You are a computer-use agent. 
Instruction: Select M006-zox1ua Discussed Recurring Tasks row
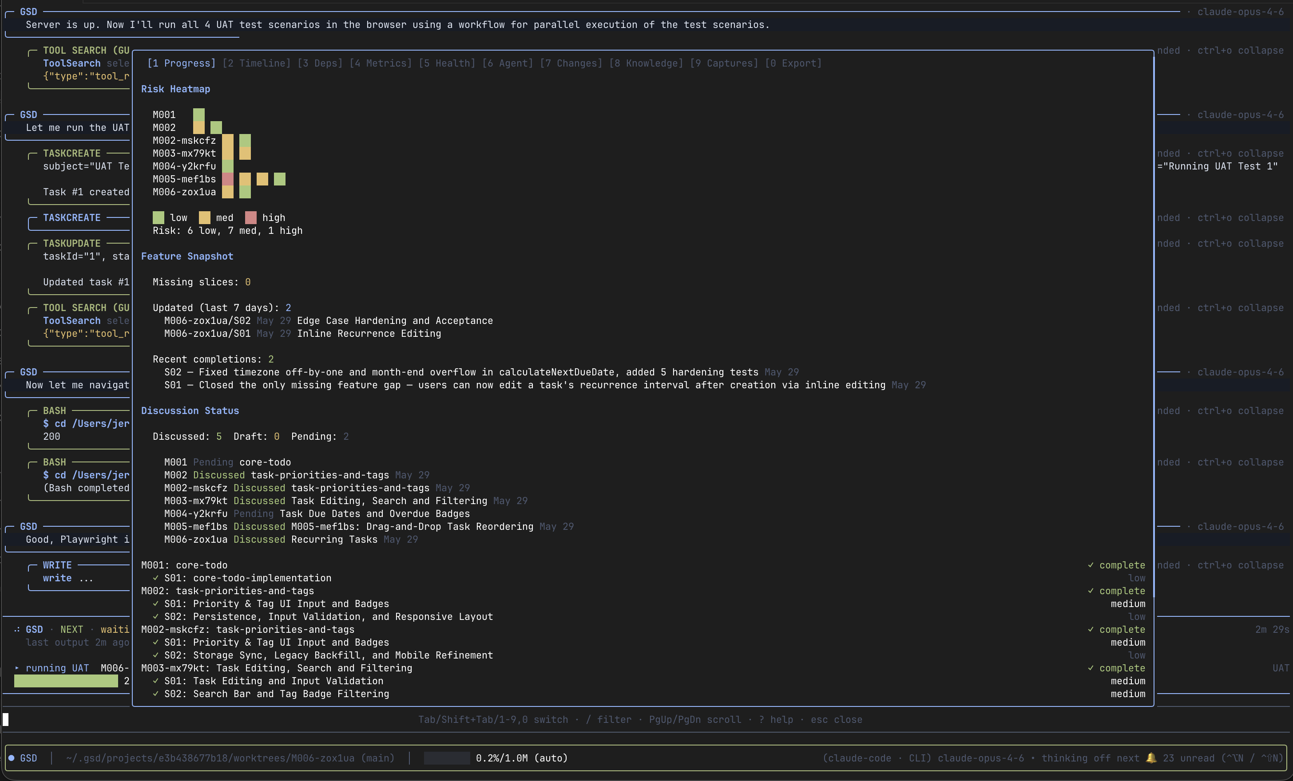pyautogui.click(x=291, y=539)
